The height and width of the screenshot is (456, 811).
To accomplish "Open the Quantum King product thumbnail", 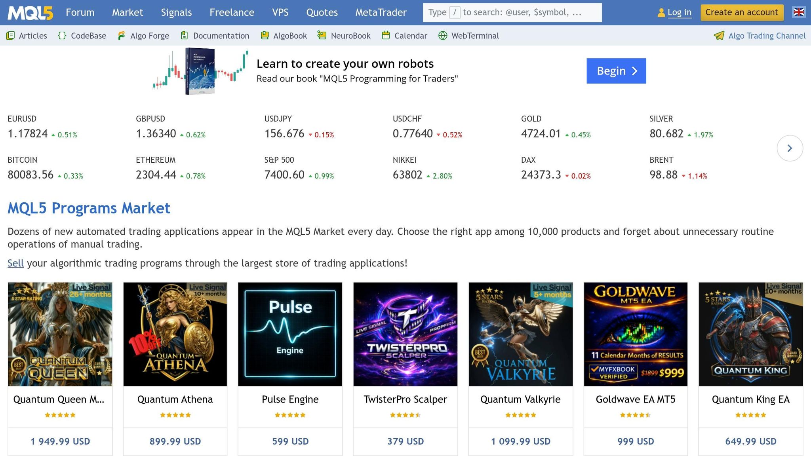I will pos(751,334).
